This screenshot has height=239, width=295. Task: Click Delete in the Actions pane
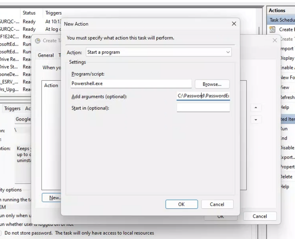pyautogui.click(x=287, y=177)
